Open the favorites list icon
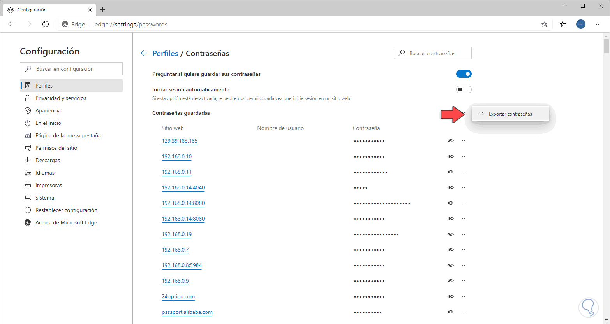 pos(563,24)
